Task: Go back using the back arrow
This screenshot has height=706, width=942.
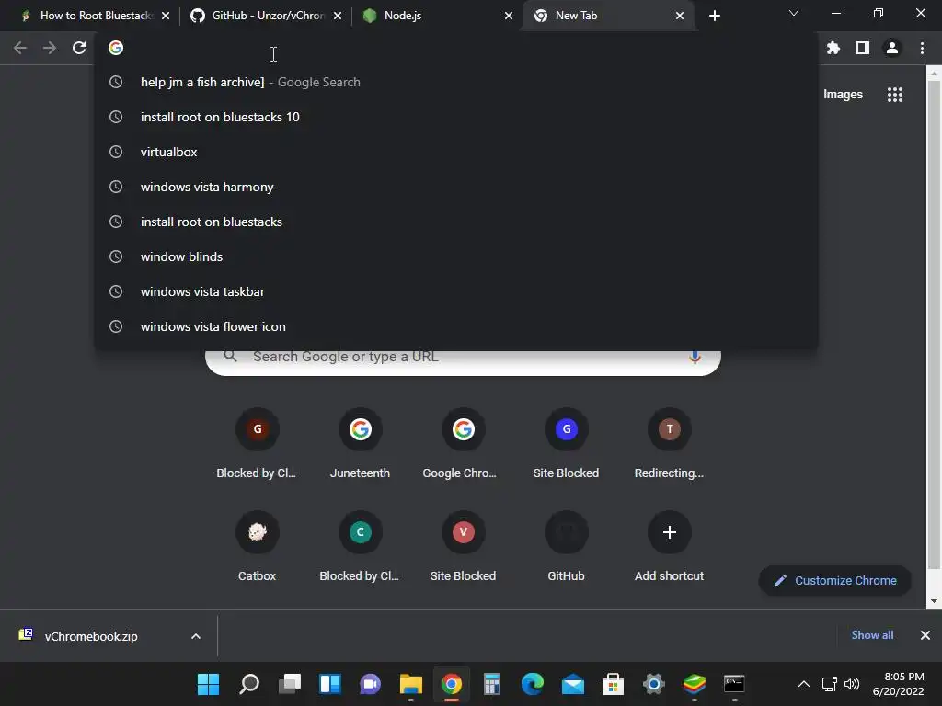Action: click(x=20, y=48)
